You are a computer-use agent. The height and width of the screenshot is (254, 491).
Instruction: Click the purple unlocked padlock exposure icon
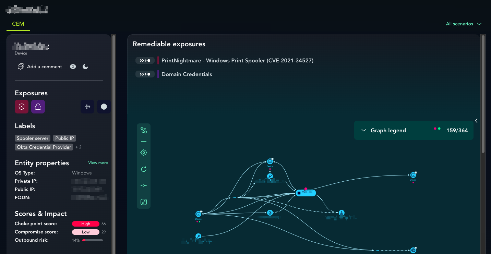(38, 107)
